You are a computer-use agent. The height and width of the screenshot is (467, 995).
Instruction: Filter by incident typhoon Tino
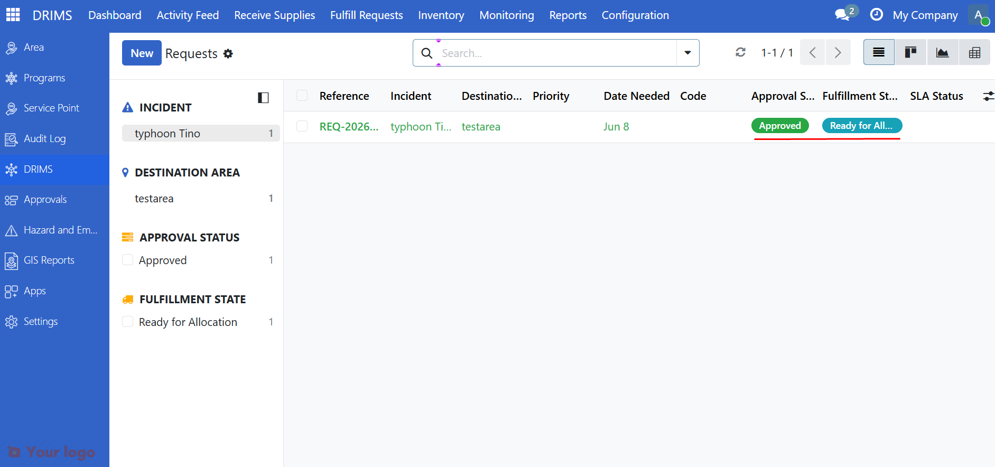201,133
